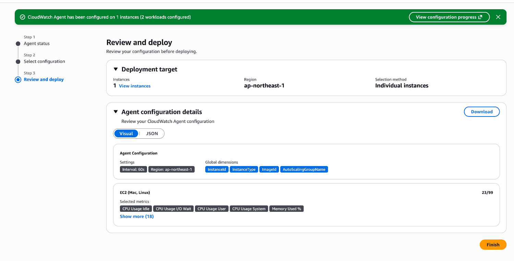The height and width of the screenshot is (261, 514).
Task: Expand Show more (18) metrics
Action: (x=137, y=217)
